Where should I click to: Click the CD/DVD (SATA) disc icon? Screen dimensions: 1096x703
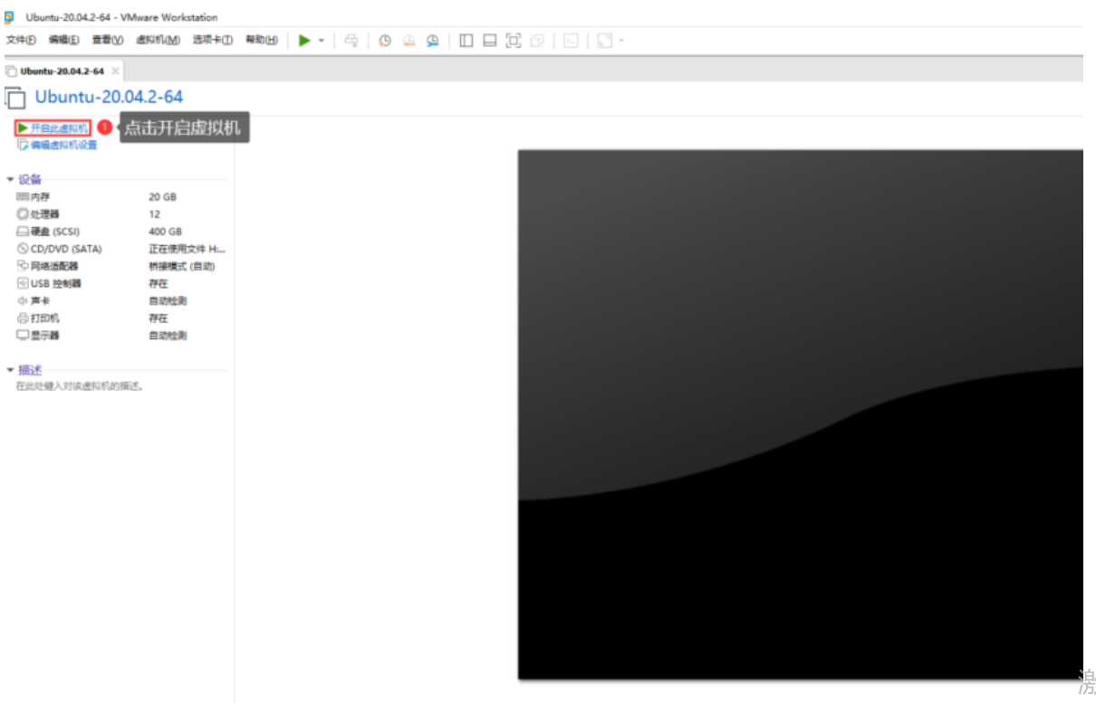(23, 249)
